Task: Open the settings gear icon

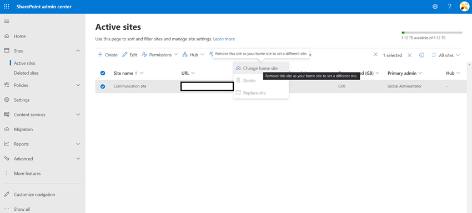Action: pos(435,7)
